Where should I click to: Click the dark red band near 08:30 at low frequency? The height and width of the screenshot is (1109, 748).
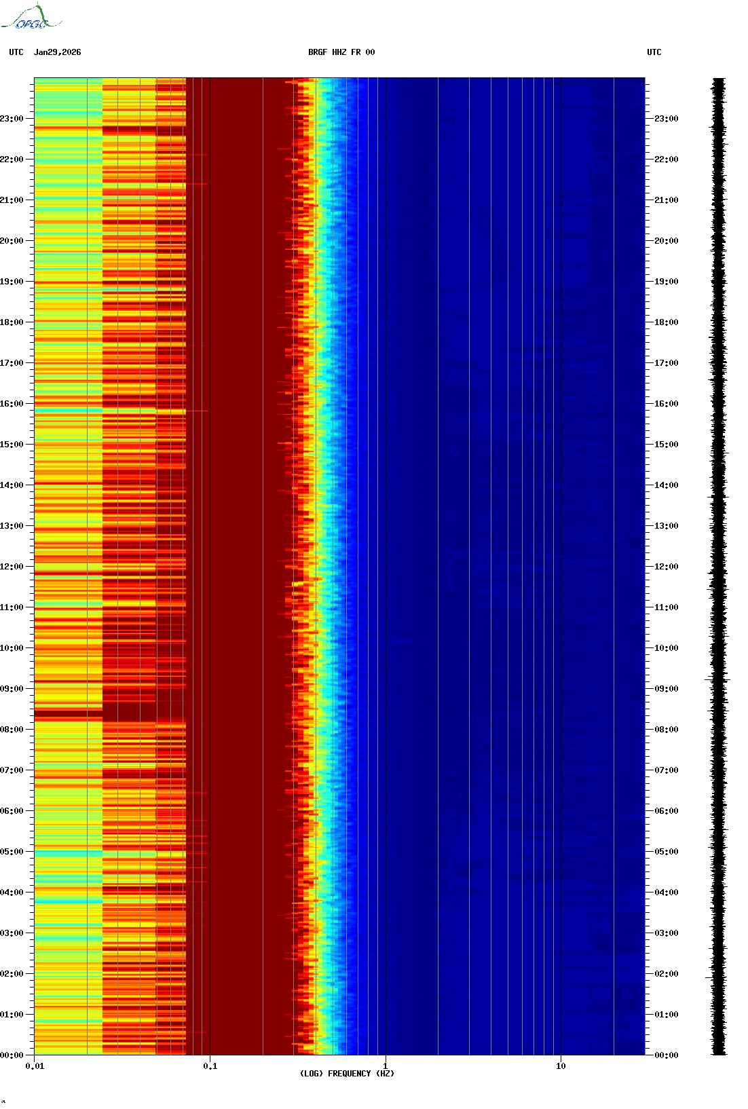(x=68, y=713)
